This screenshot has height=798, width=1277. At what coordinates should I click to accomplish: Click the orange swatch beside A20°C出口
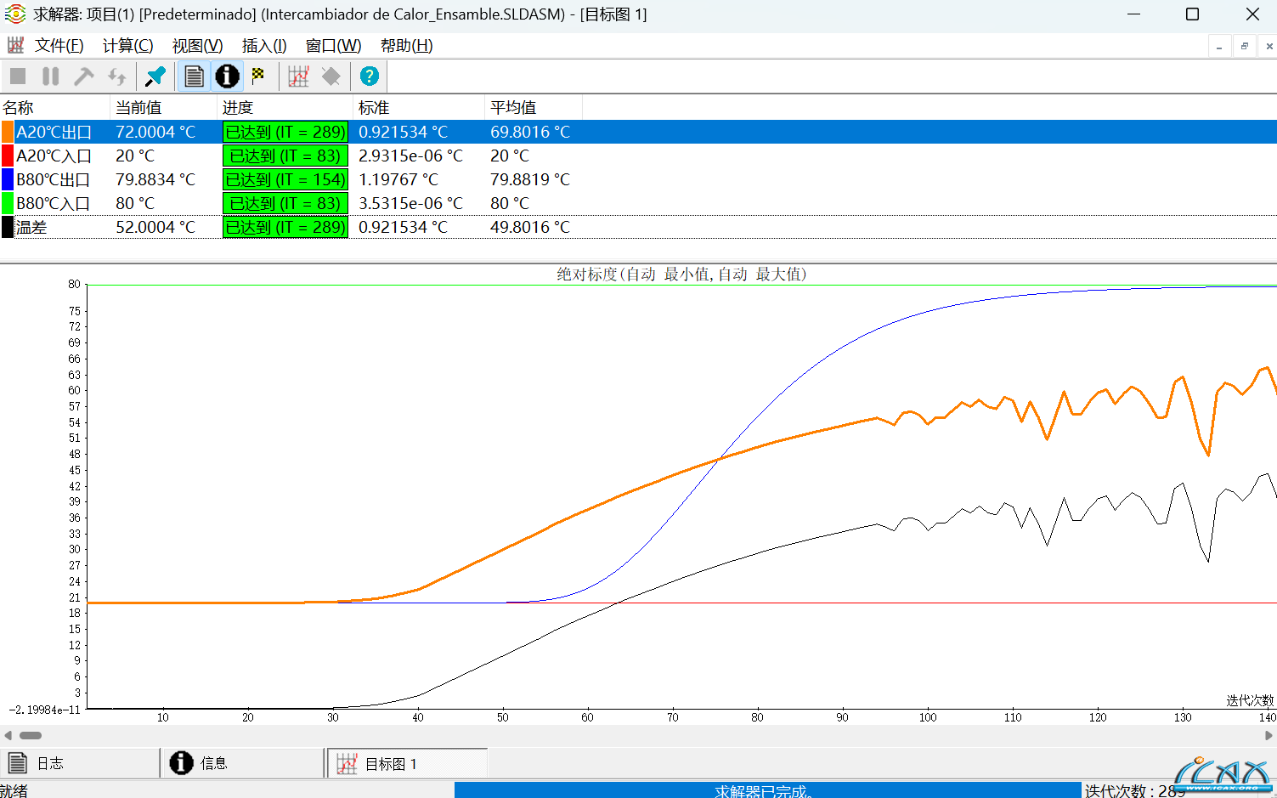pos(8,132)
